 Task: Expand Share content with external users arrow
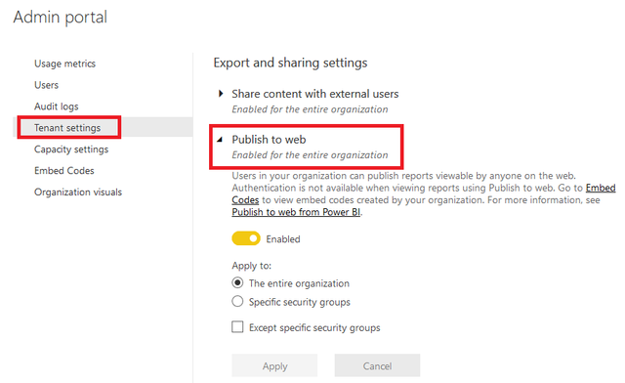(221, 94)
